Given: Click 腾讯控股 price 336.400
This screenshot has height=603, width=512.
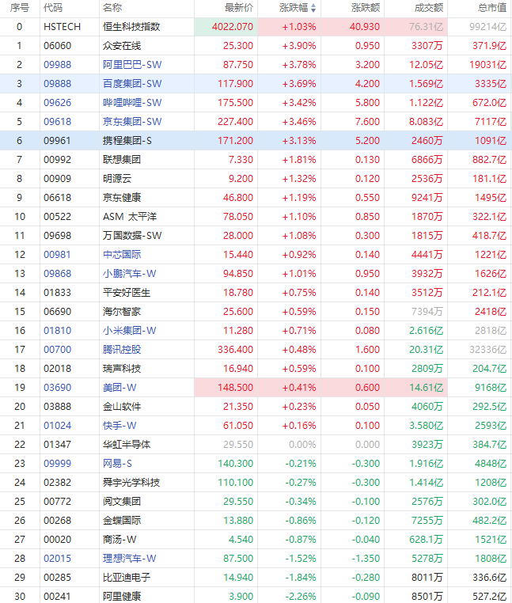Looking at the screenshot, I should tap(235, 350).
